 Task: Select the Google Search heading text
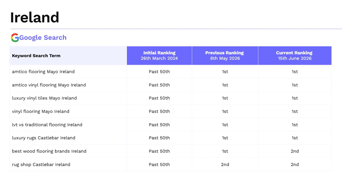point(43,38)
